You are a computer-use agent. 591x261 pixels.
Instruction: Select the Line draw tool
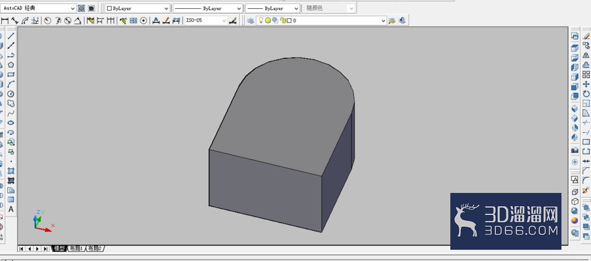pyautogui.click(x=11, y=36)
